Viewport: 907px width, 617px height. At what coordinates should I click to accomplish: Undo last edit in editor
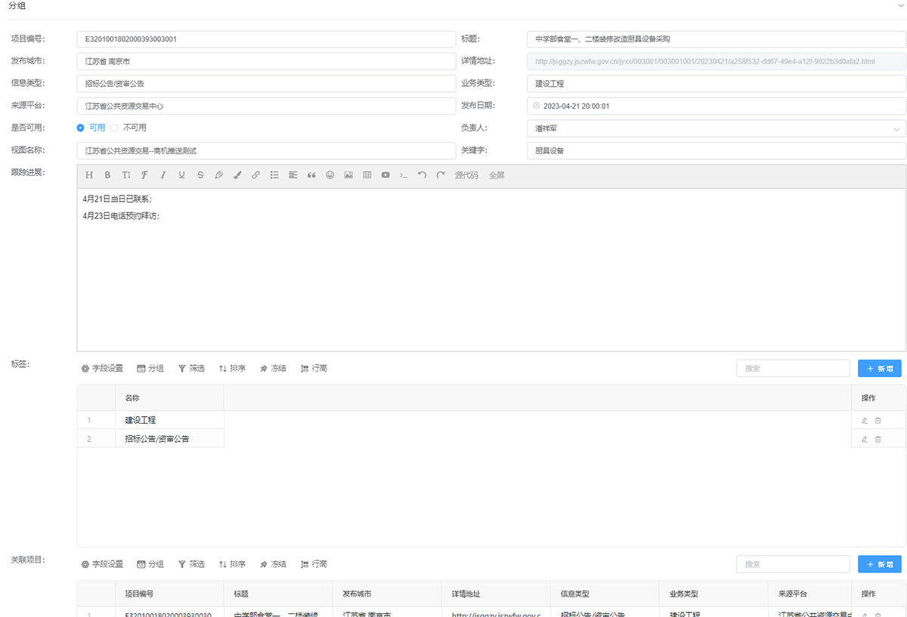click(422, 175)
